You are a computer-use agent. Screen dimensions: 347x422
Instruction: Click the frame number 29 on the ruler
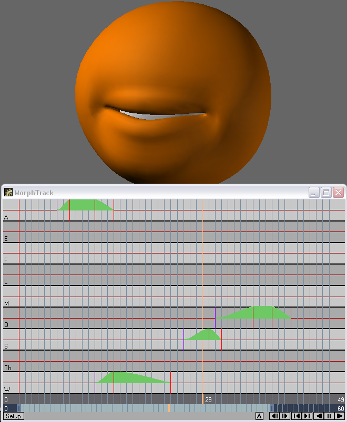(x=208, y=399)
